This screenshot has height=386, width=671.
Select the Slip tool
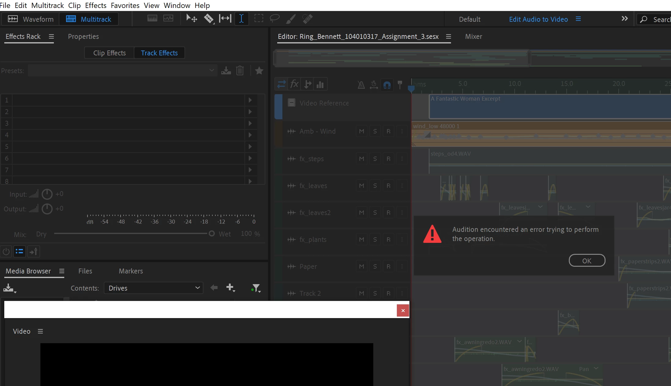pyautogui.click(x=225, y=19)
